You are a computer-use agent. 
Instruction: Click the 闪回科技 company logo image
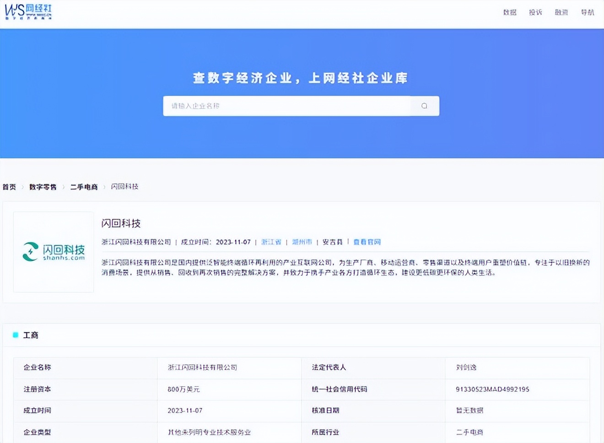[x=54, y=252]
